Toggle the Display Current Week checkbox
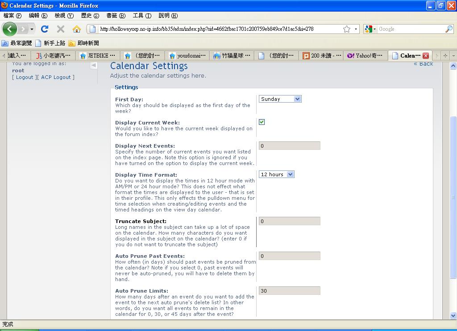This screenshot has width=457, height=331. (262, 122)
